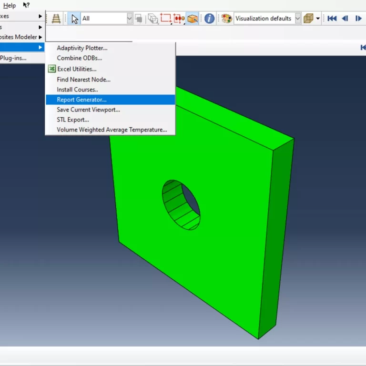Viewport: 366px width, 366px height.
Task: Toggle the highlighted orange box selection tool
Action: (192, 19)
